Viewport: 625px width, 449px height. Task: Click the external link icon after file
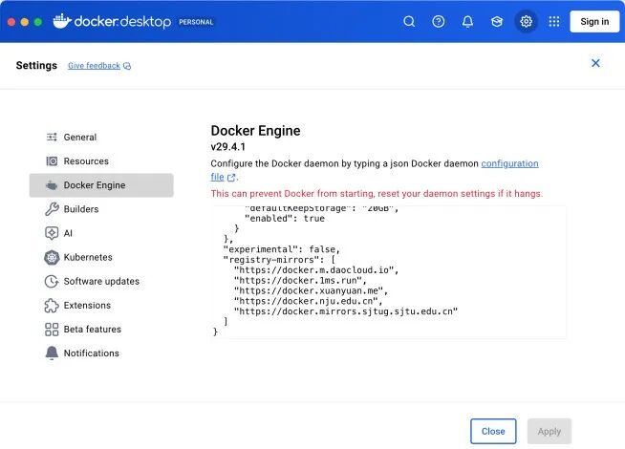point(230,178)
